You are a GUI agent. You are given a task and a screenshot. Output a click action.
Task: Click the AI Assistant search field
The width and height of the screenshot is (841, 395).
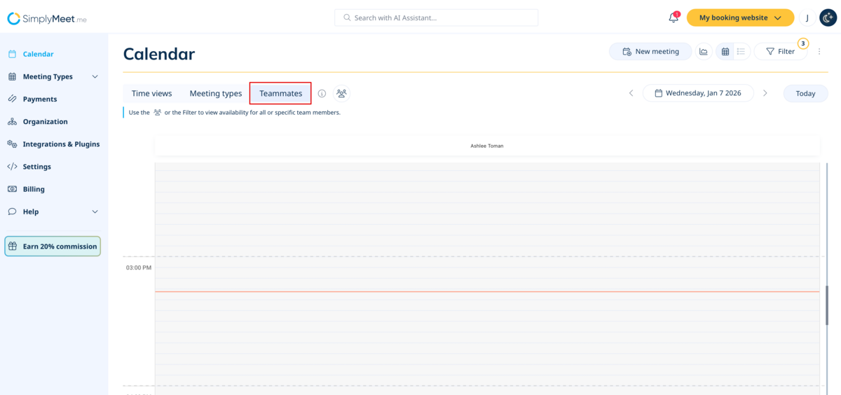tap(436, 18)
